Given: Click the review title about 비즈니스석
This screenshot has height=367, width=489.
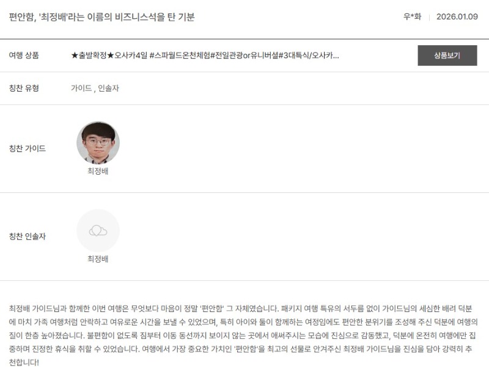Looking at the screenshot, I should (101, 17).
